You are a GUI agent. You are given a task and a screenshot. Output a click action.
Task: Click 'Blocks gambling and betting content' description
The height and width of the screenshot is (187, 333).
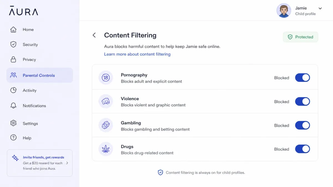(155, 129)
